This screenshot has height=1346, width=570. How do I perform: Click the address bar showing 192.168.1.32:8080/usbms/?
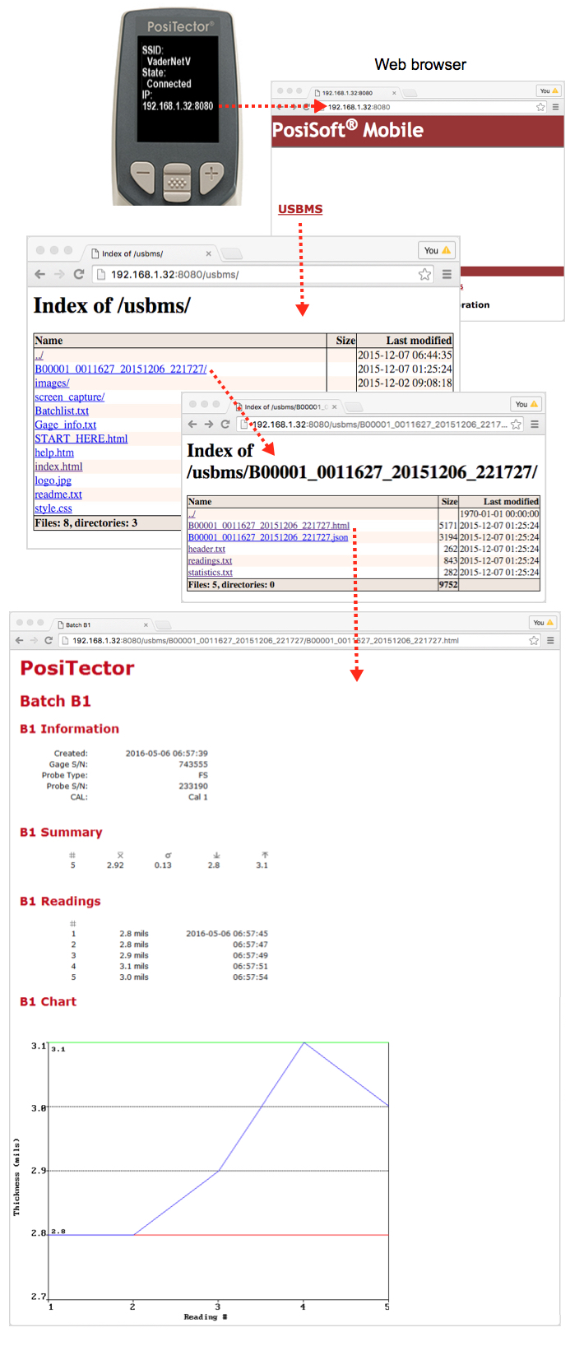coord(255,275)
